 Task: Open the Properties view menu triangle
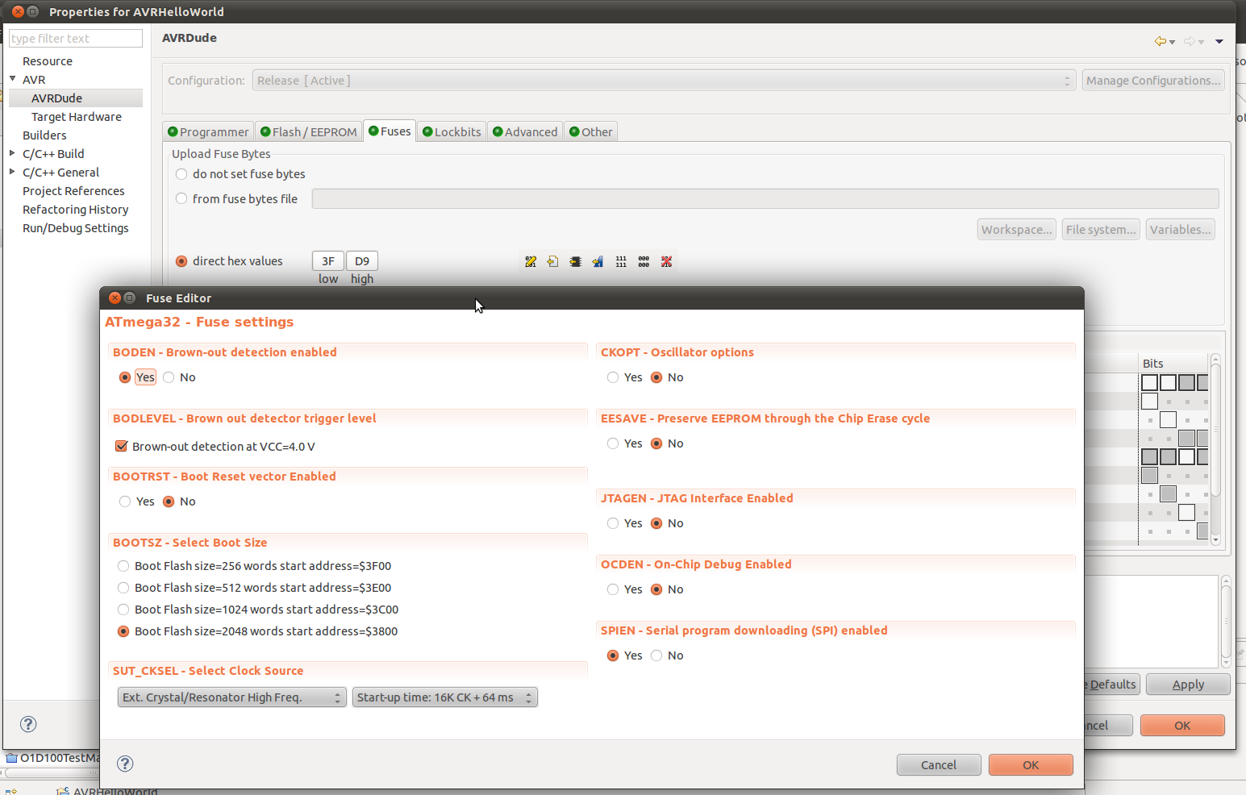point(1219,41)
